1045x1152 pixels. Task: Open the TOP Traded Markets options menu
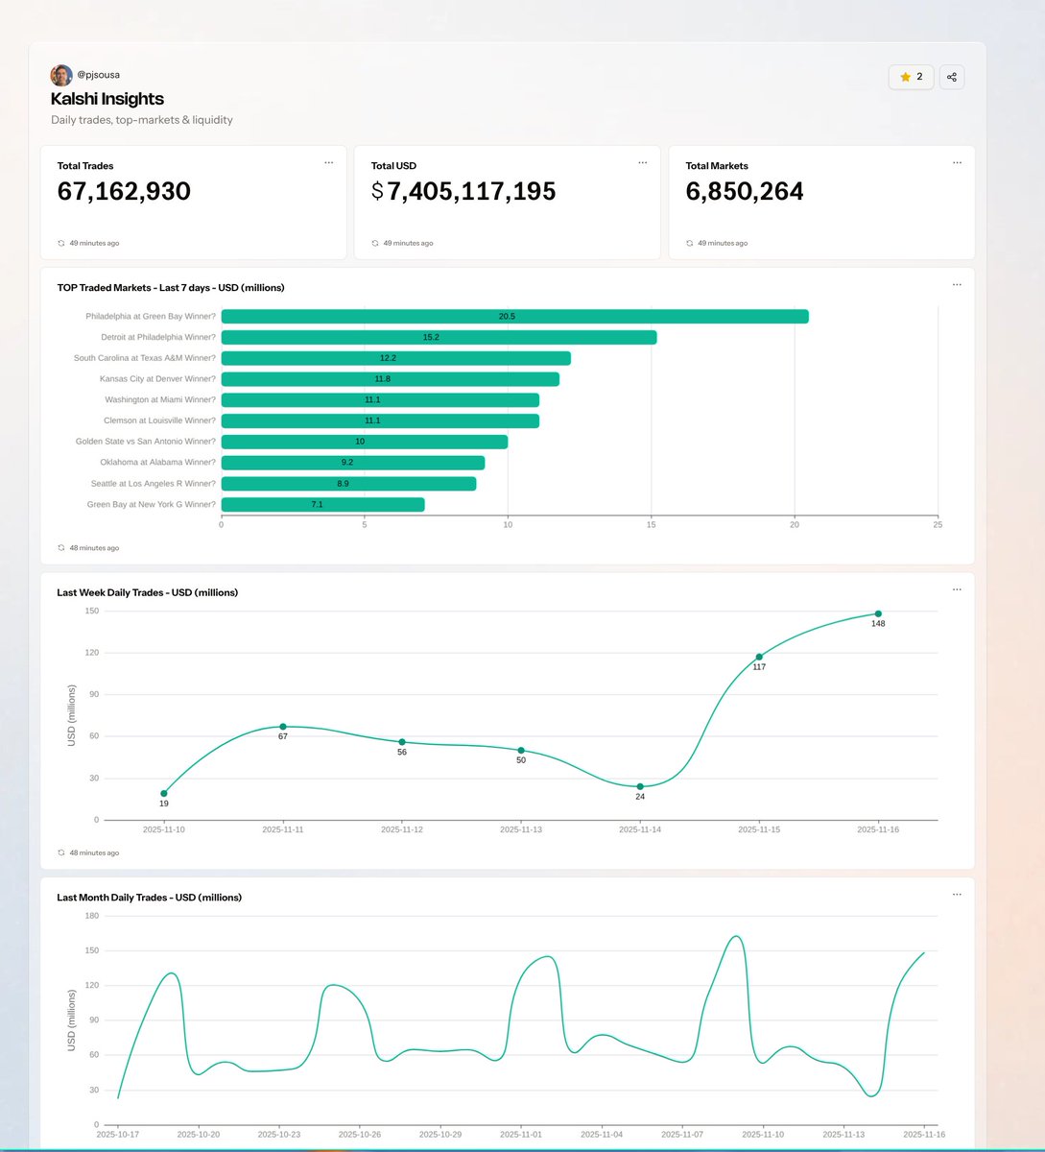pyautogui.click(x=956, y=284)
